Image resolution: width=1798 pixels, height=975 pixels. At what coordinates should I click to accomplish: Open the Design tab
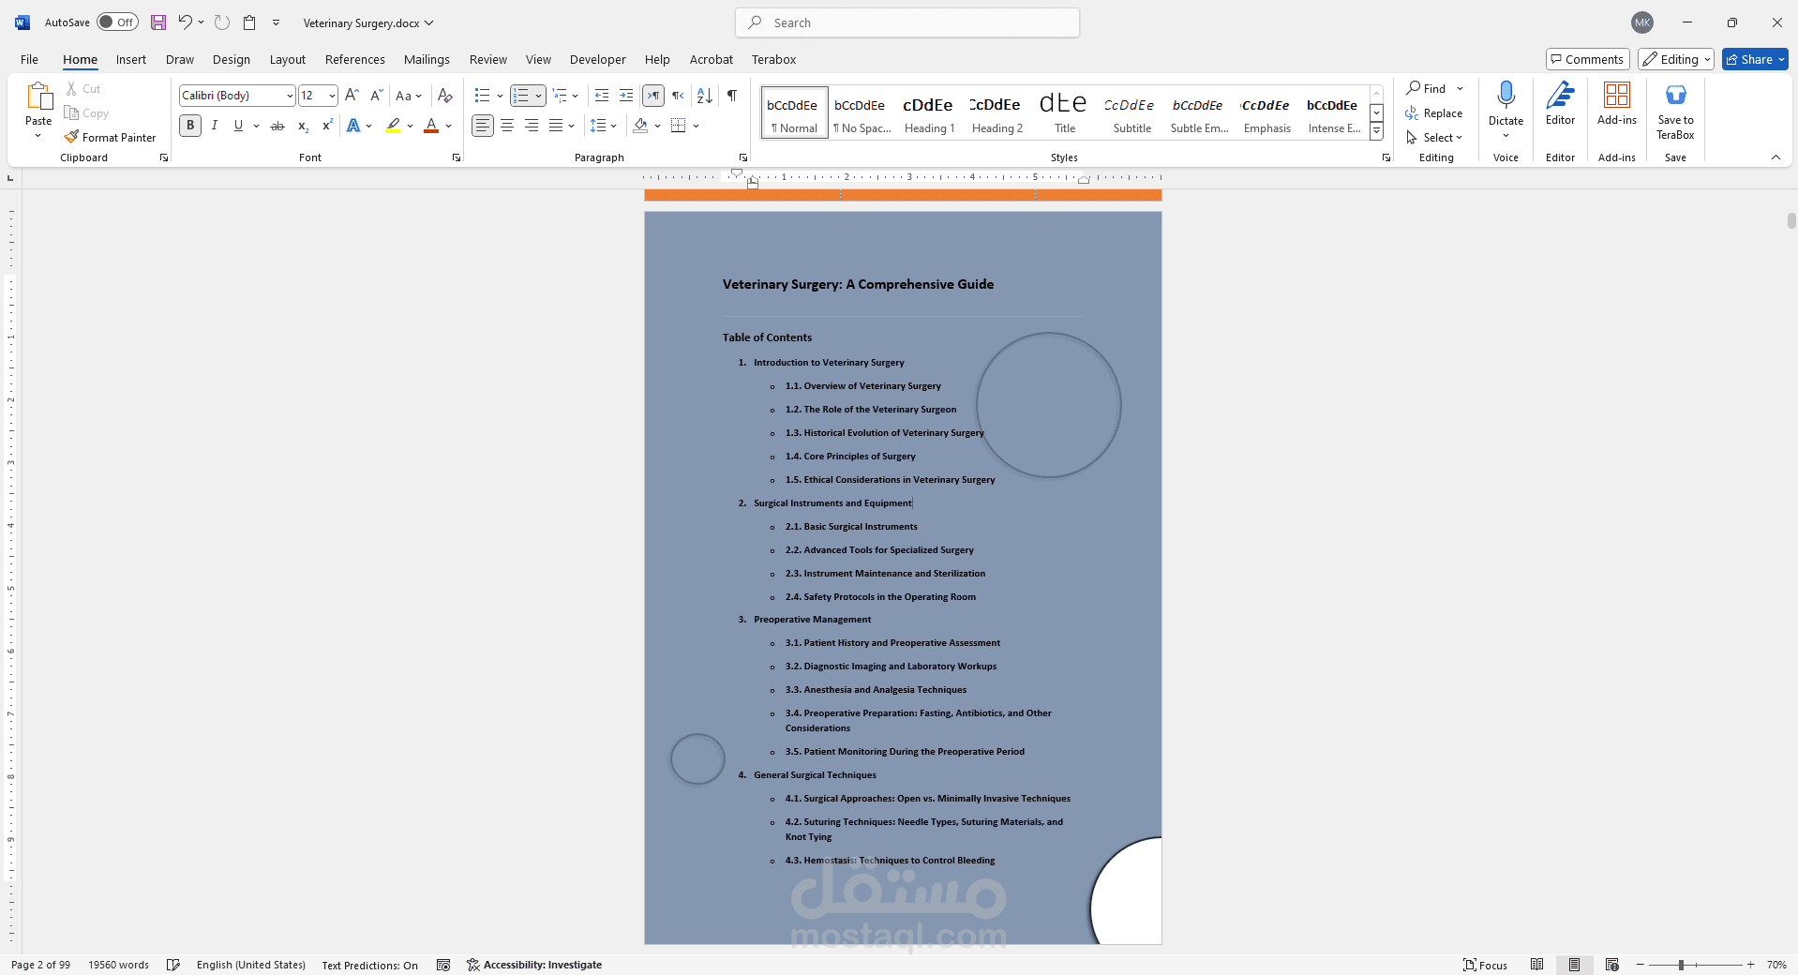click(232, 59)
